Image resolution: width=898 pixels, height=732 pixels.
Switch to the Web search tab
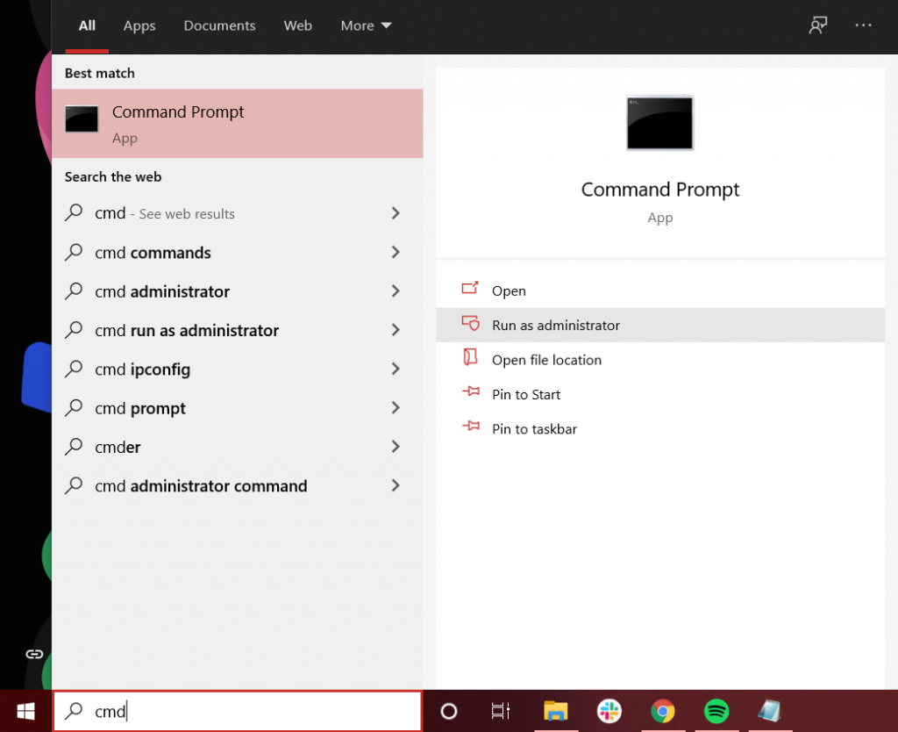point(297,25)
